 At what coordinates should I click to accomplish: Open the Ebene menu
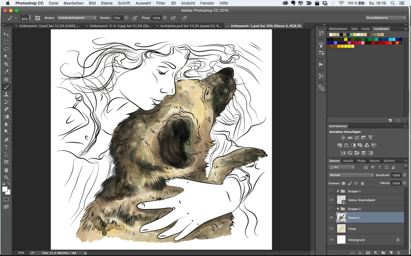(x=107, y=3)
